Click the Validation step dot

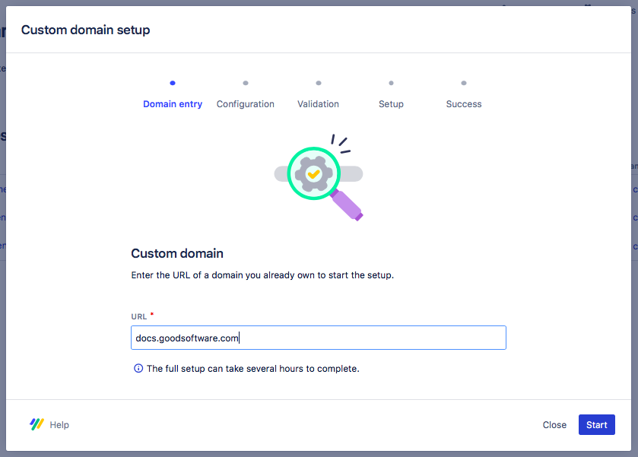(318, 84)
